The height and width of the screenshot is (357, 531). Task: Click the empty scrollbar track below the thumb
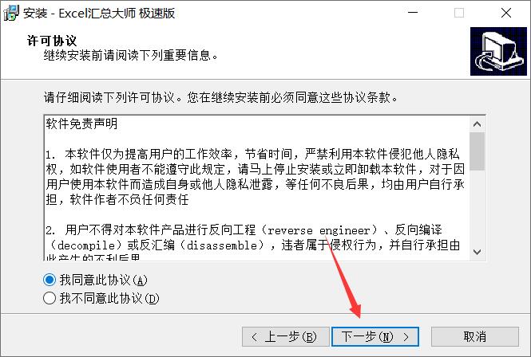(x=478, y=207)
